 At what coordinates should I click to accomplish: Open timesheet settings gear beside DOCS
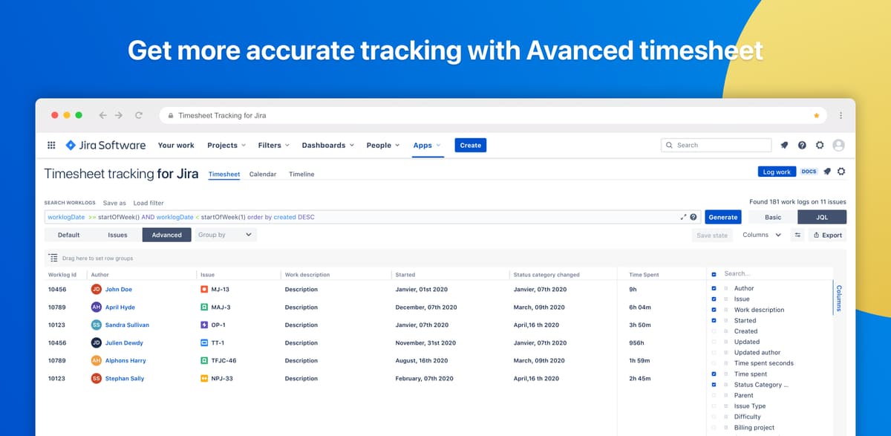(841, 172)
